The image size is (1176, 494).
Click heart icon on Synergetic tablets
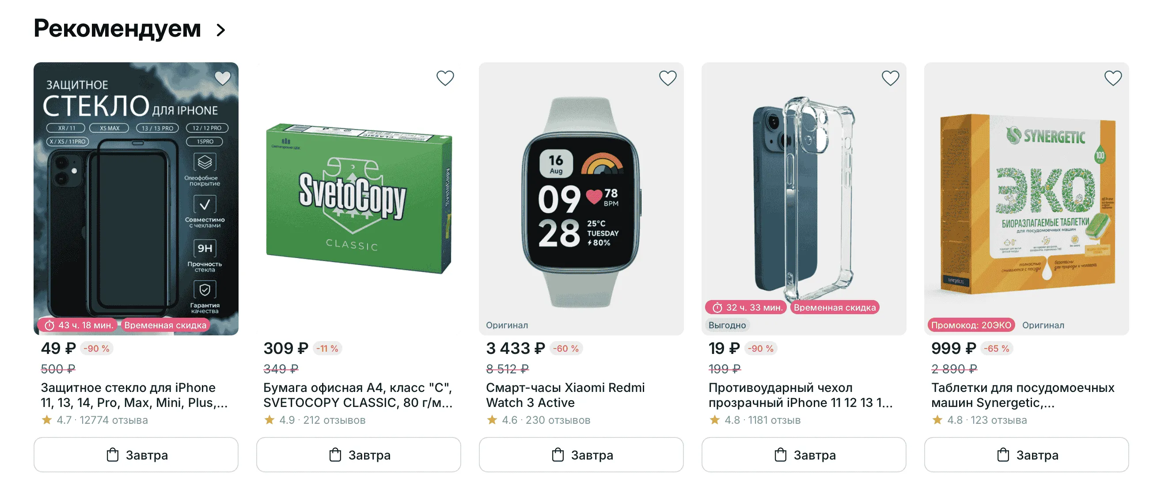(x=1112, y=78)
